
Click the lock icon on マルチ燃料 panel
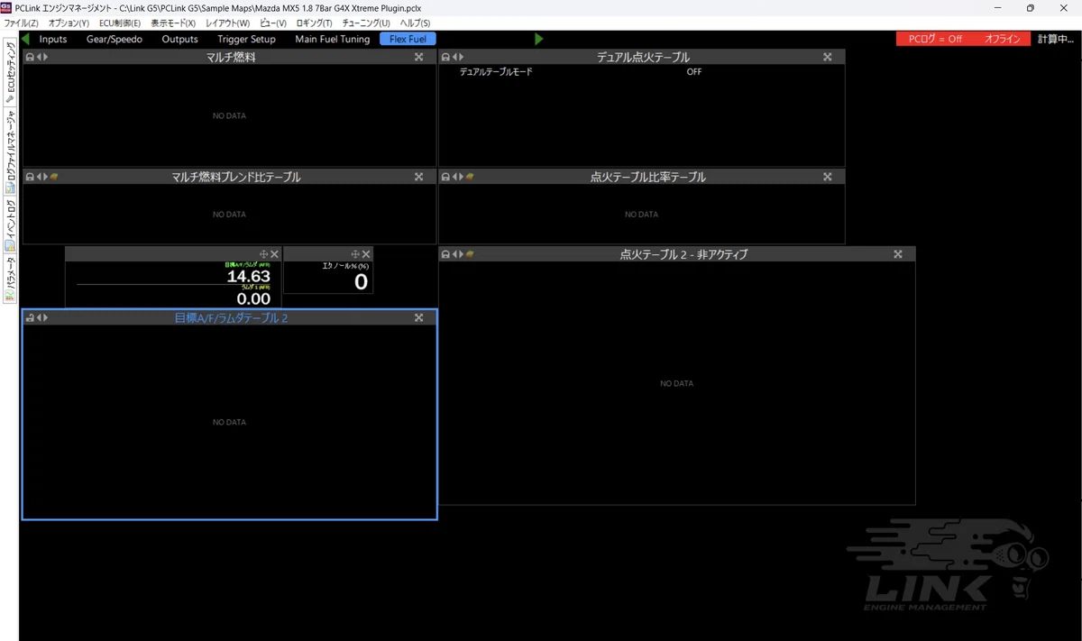tap(29, 57)
